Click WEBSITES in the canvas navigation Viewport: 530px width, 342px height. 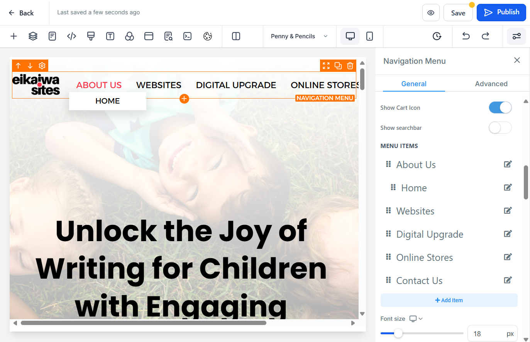pos(159,85)
